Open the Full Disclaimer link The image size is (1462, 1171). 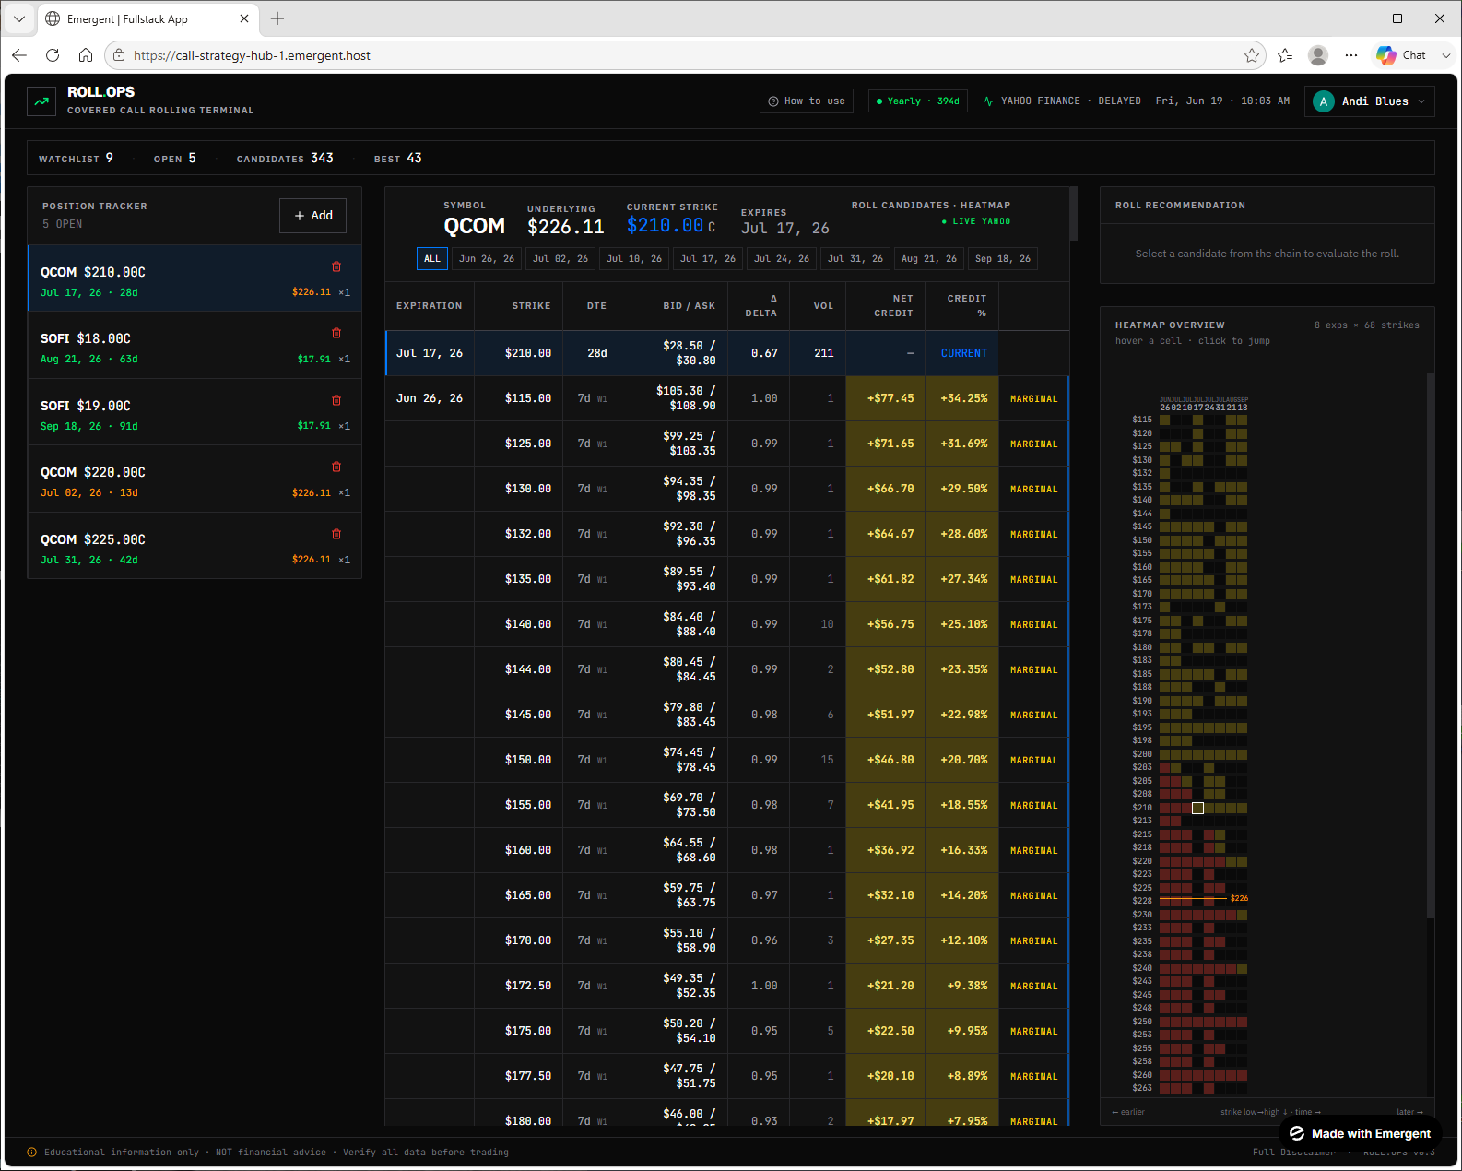tap(1294, 1153)
